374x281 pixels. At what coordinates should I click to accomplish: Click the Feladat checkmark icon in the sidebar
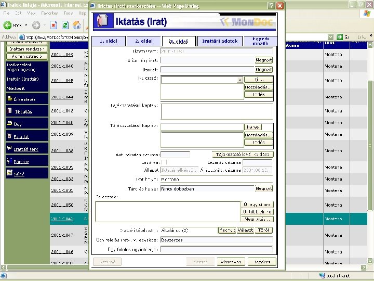click(9, 136)
